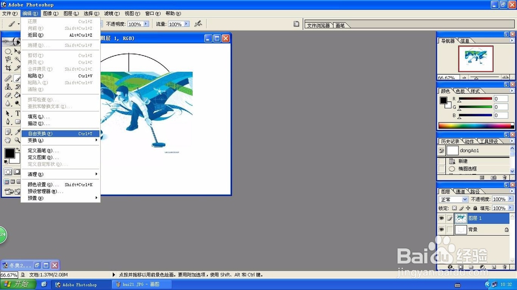Open the 文件浏览器 palette well tab
Image resolution: width=517 pixels, height=290 pixels.
click(x=318, y=25)
